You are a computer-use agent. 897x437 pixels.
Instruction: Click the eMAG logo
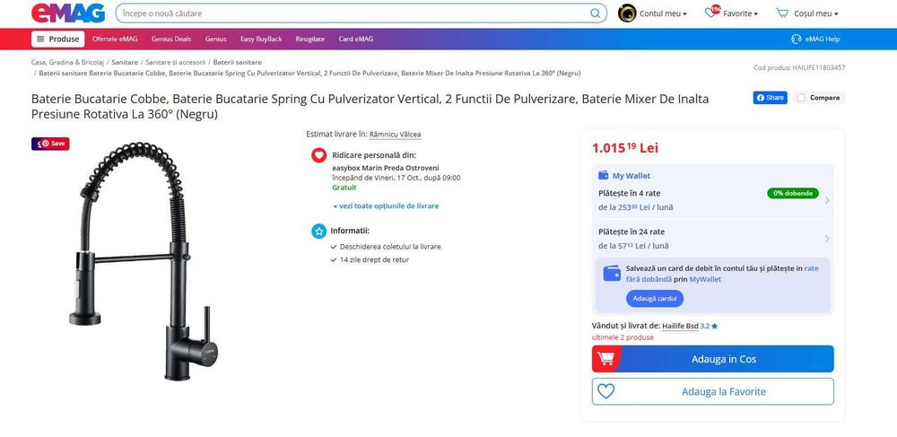[68, 13]
